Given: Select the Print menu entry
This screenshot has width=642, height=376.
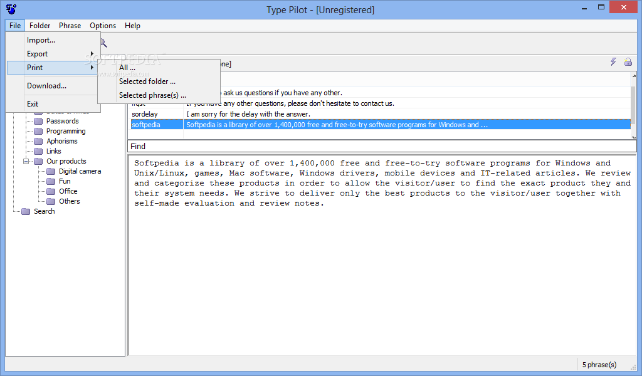Looking at the screenshot, I should coord(53,68).
